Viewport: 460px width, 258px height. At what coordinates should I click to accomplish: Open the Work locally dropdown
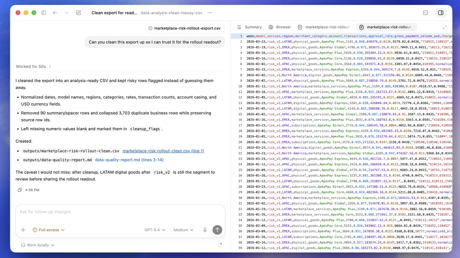[x=38, y=245]
